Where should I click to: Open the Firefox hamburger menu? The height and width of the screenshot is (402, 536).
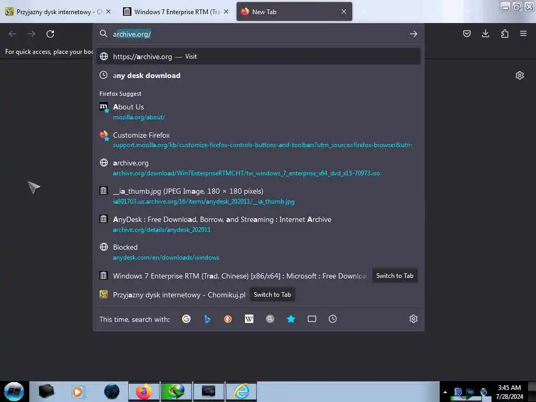tap(523, 33)
